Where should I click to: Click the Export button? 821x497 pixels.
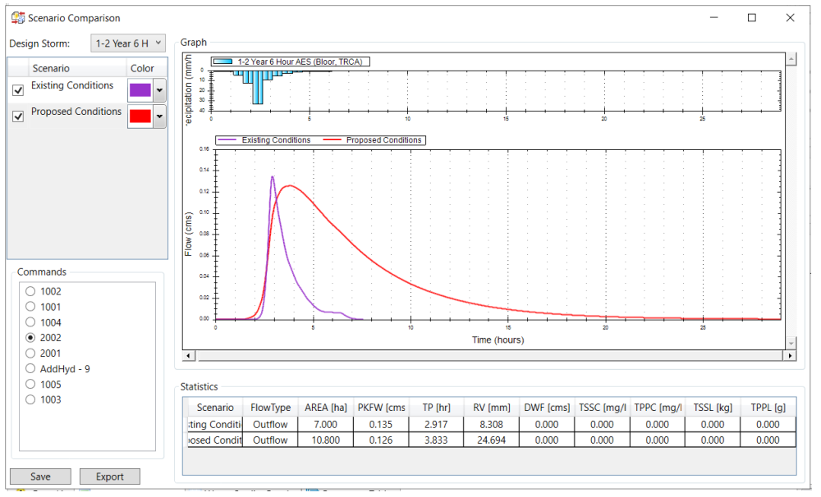110,476
